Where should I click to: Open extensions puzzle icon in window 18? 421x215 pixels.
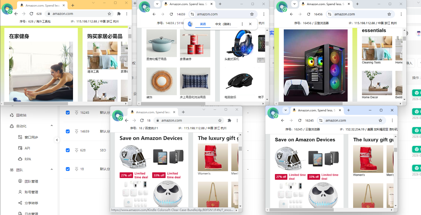[229, 120]
